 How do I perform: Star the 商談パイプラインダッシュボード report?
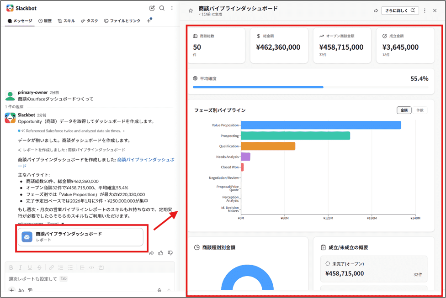(x=191, y=10)
